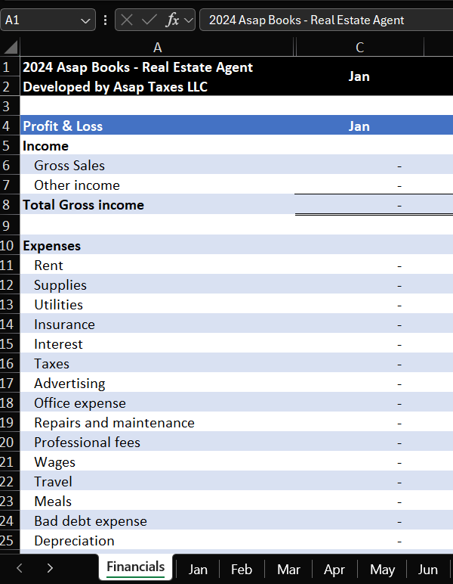Select the Profit & Loss cell
The height and width of the screenshot is (584, 453).
(157, 126)
